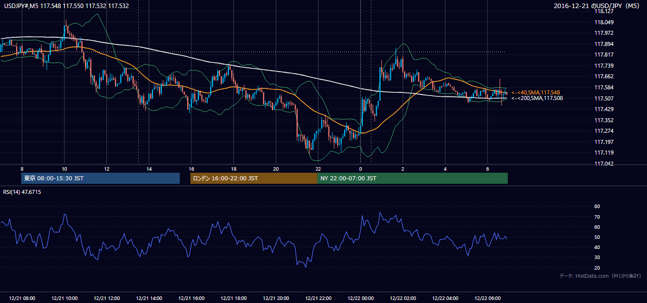
Task: Click bottom time label 12/21 18:00
Action: pos(233,298)
